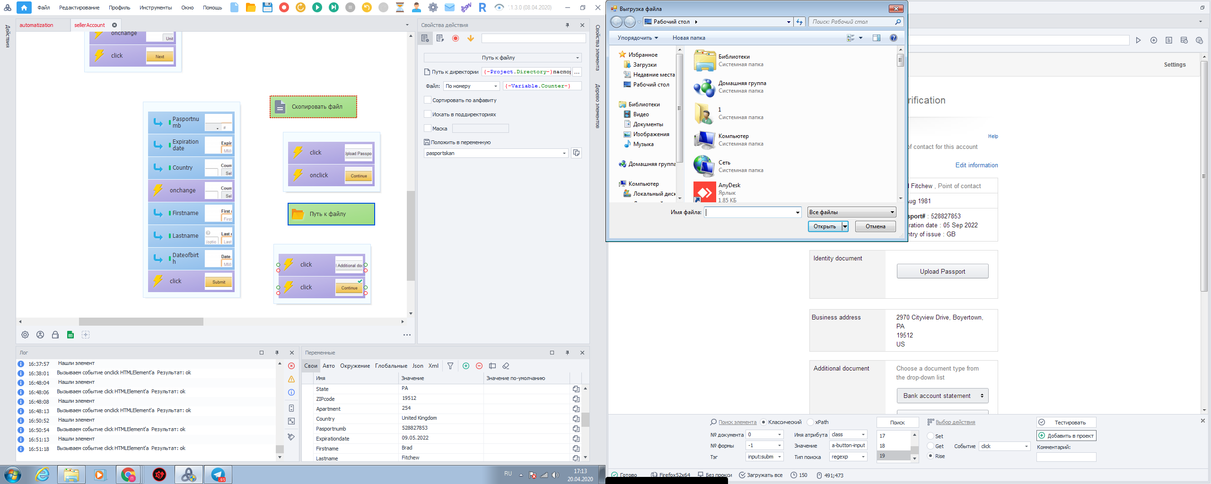Click the eye icon in top toolbar
The height and width of the screenshot is (484, 1211).
[x=499, y=8]
